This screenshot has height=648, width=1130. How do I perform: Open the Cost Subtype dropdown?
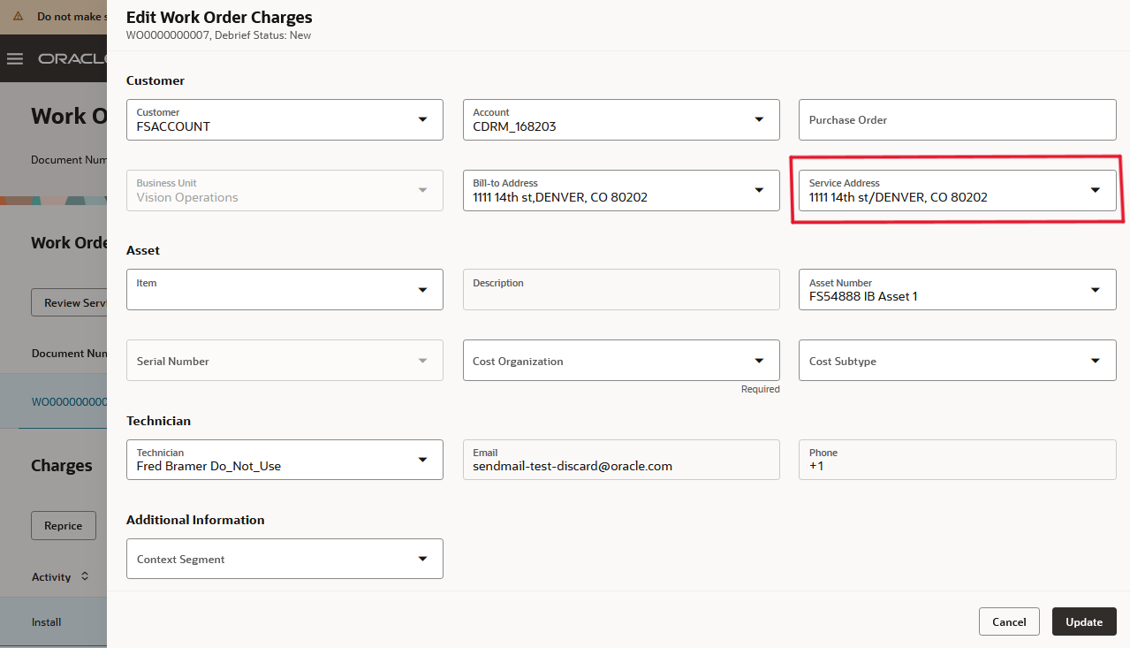[1096, 361]
